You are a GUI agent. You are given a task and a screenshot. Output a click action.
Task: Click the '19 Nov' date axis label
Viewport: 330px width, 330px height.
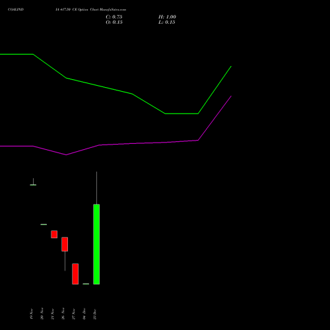pos(32,313)
